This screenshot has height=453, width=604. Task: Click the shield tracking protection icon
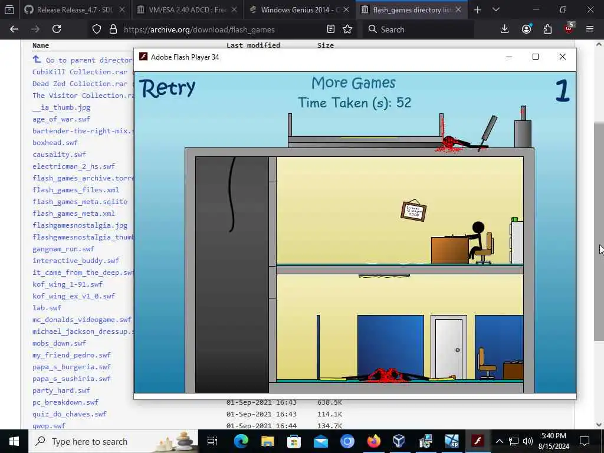(x=97, y=29)
